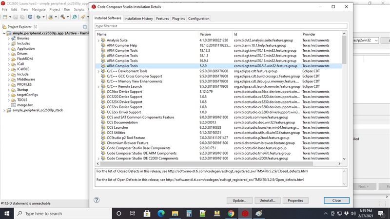
Task: Click the Properties button
Action: (x=295, y=200)
